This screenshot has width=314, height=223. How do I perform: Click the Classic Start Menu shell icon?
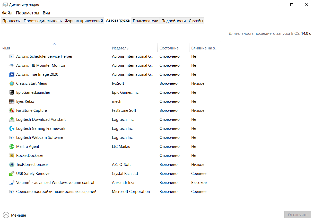pyautogui.click(x=12, y=83)
